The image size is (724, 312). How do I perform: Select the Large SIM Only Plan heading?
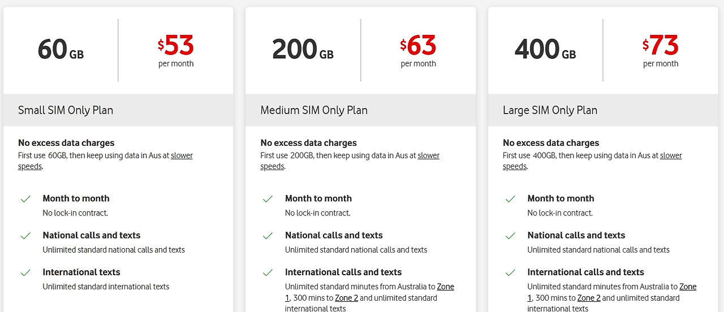tap(550, 110)
